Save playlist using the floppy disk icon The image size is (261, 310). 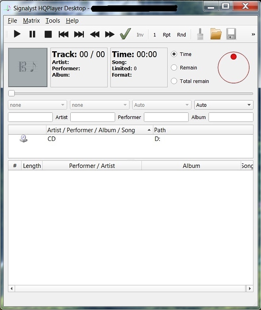(x=231, y=34)
